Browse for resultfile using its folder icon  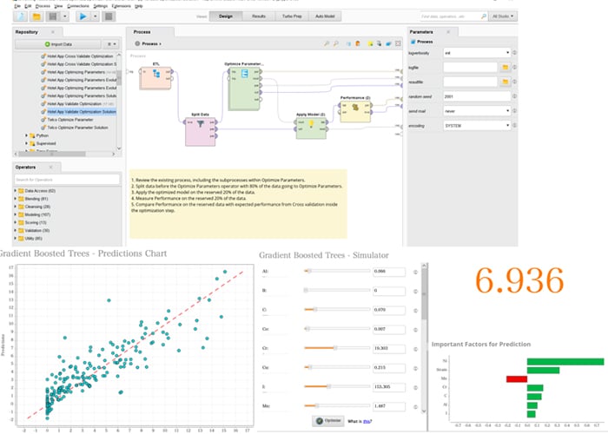coord(506,82)
